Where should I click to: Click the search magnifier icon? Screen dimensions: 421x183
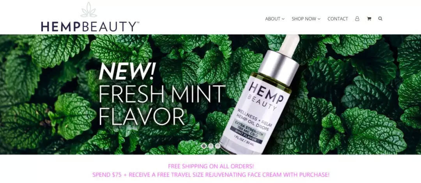pos(380,19)
